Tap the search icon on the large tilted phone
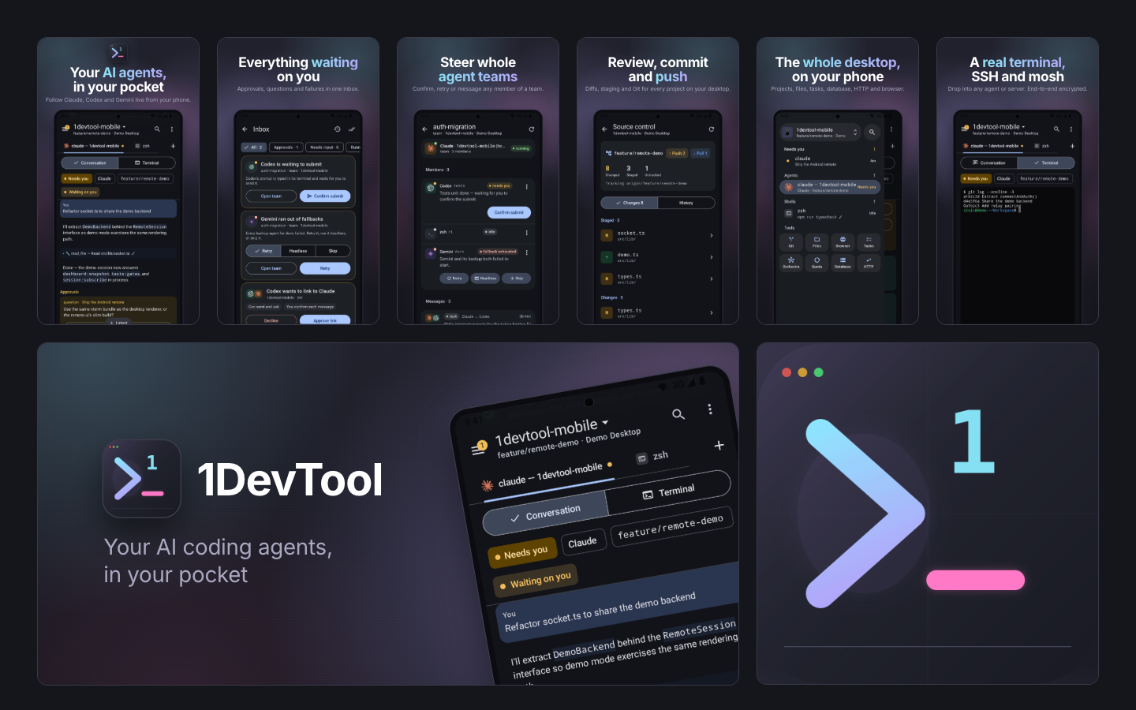The width and height of the screenshot is (1136, 710). 678,414
